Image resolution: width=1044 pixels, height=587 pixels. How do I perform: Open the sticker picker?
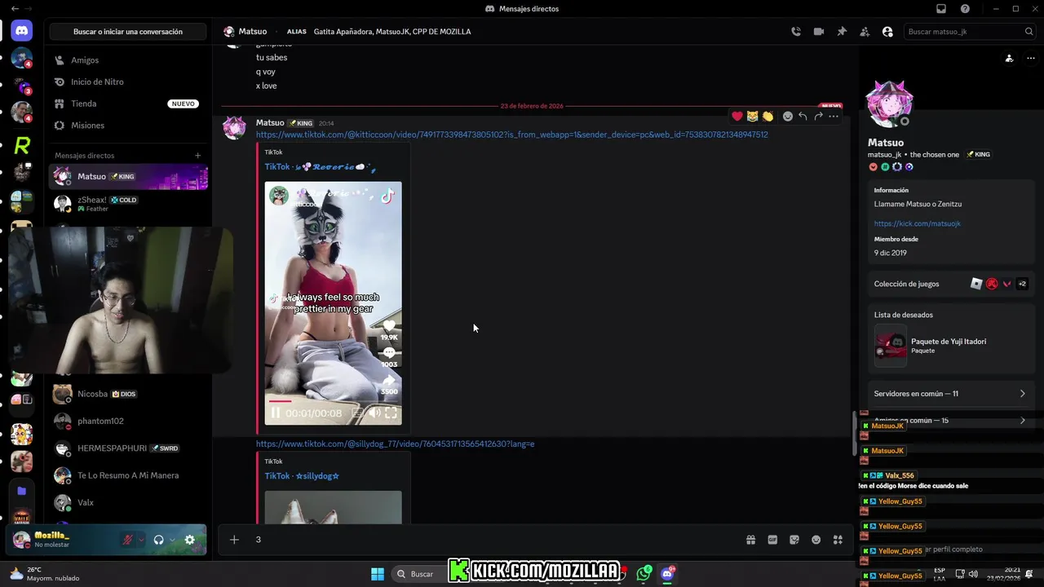coord(794,540)
